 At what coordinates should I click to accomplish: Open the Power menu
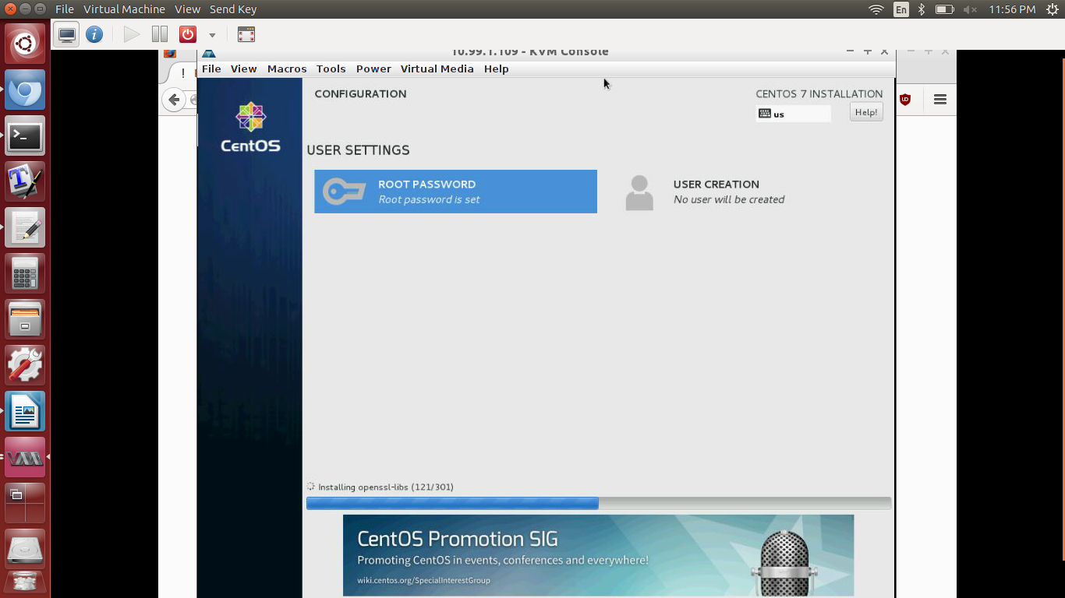click(x=373, y=69)
